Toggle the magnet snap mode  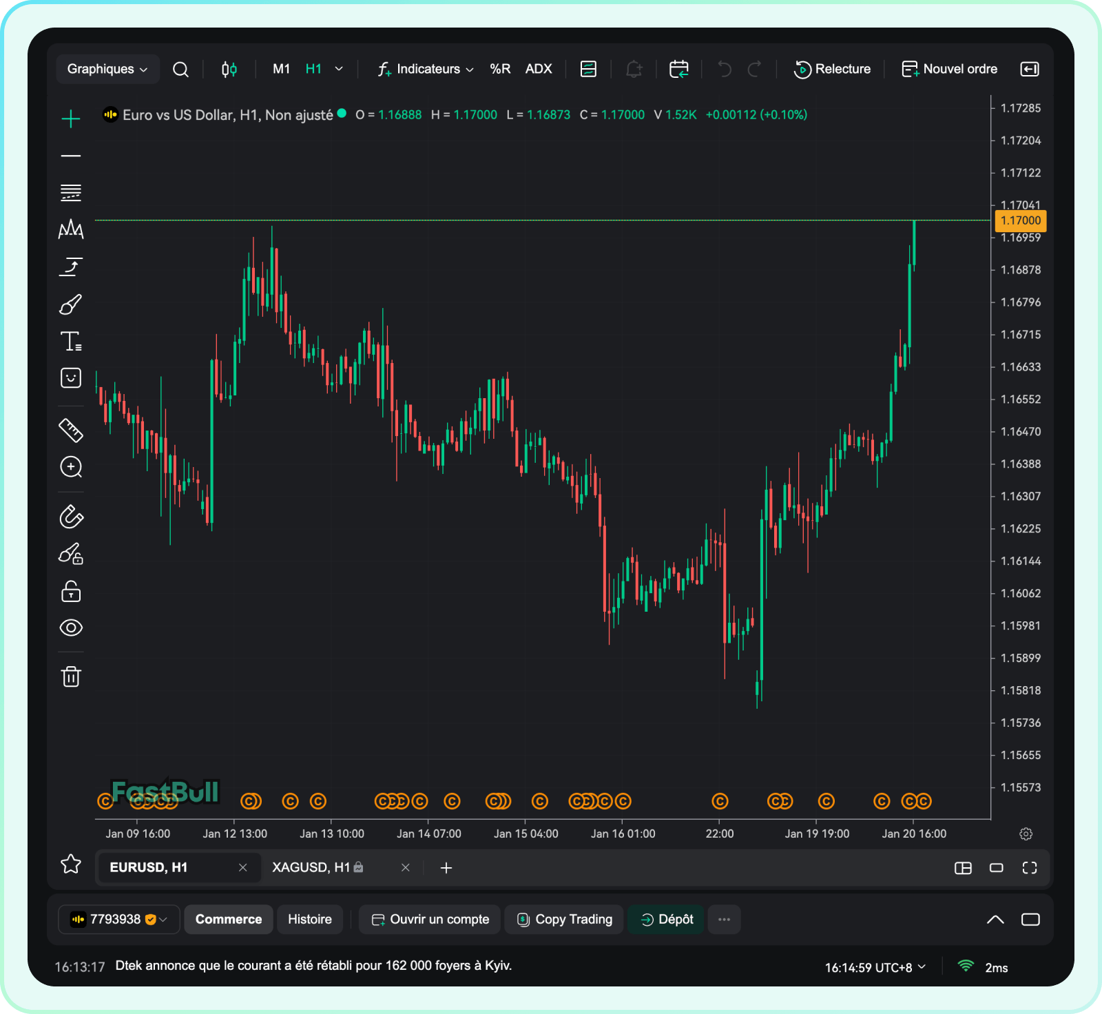click(70, 517)
